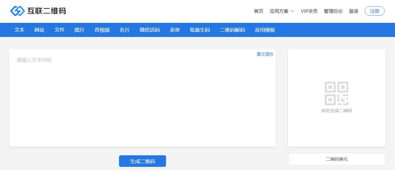This screenshot has width=395, height=170.
Task: Open the 文件 tab
Action: pyautogui.click(x=60, y=30)
